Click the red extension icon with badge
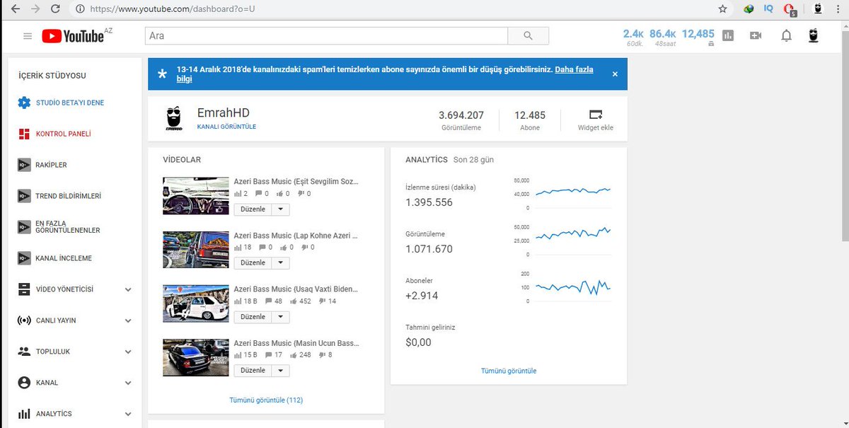The height and width of the screenshot is (428, 849). (x=791, y=10)
